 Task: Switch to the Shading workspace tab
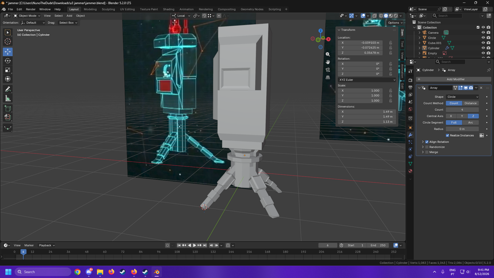point(169,9)
